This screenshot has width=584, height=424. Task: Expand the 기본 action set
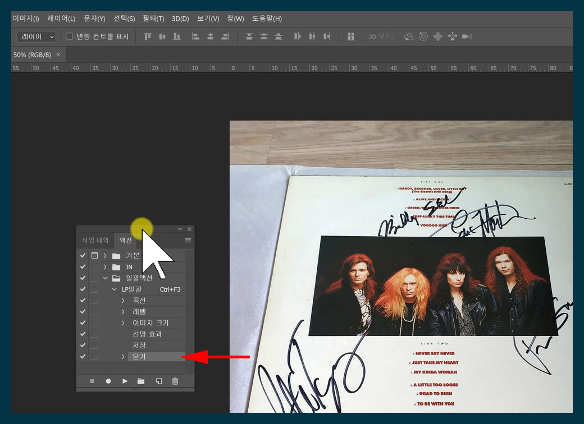click(105, 256)
